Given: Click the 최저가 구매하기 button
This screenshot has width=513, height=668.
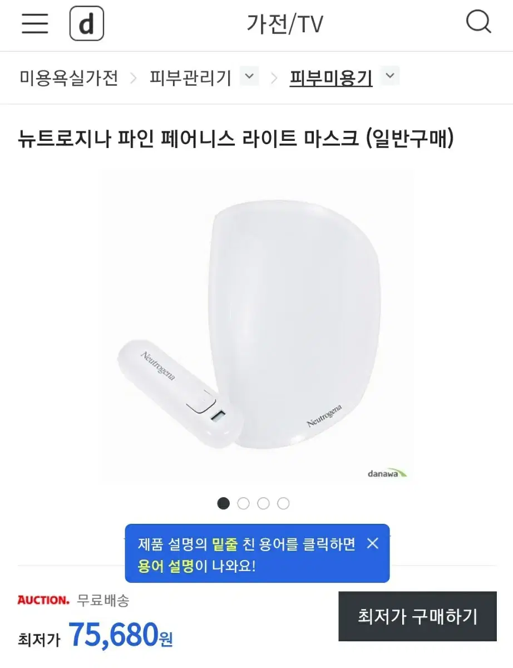Looking at the screenshot, I should (417, 616).
